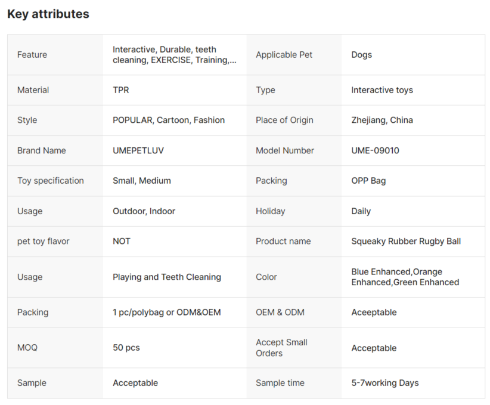The height and width of the screenshot is (405, 490).
Task: Click the TPR material value
Action: 121,90
